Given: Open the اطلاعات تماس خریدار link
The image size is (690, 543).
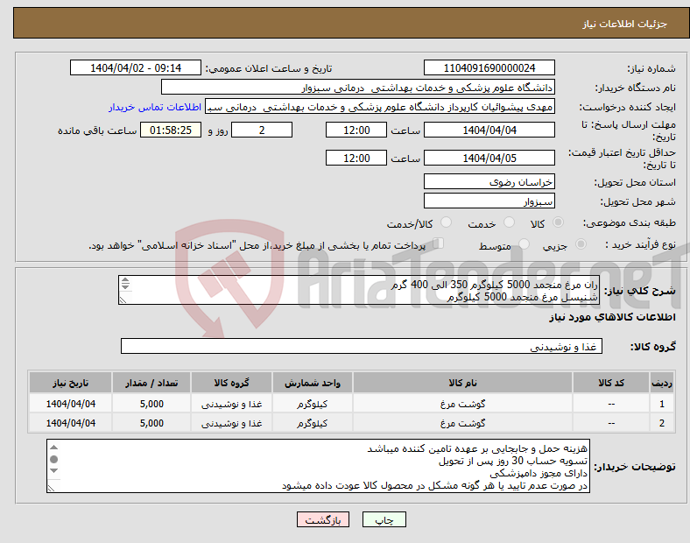Looking at the screenshot, I should (155, 107).
